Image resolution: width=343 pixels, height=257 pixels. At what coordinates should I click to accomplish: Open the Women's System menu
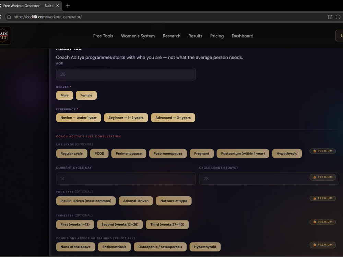[x=138, y=36]
